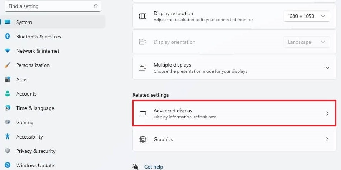Click the Accounts person icon

[8, 94]
